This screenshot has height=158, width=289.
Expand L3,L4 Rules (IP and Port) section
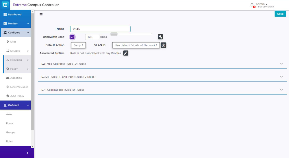(x=162, y=77)
